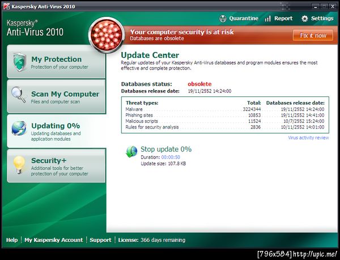Screen dimensions: 340x260
Task: Click the light bulb Security+ icon
Action: [19, 165]
